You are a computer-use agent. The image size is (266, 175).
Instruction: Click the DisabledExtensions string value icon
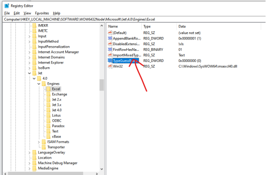coord(110,44)
